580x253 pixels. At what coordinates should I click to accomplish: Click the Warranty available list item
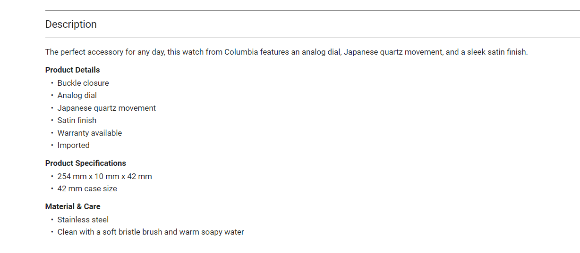pos(90,133)
